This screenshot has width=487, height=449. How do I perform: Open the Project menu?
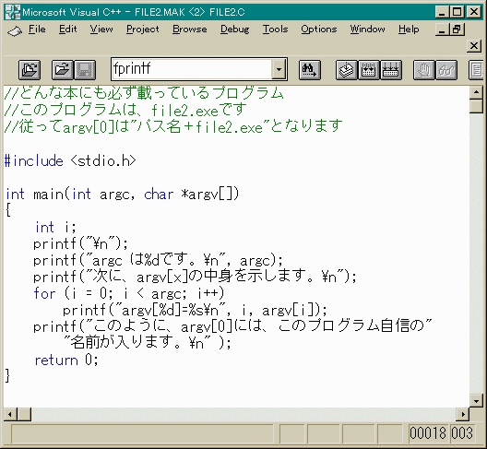pyautogui.click(x=143, y=30)
